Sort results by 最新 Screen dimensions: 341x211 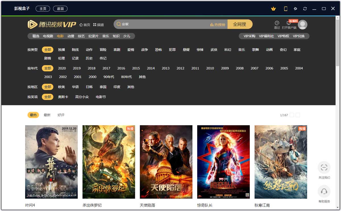[x=47, y=115]
